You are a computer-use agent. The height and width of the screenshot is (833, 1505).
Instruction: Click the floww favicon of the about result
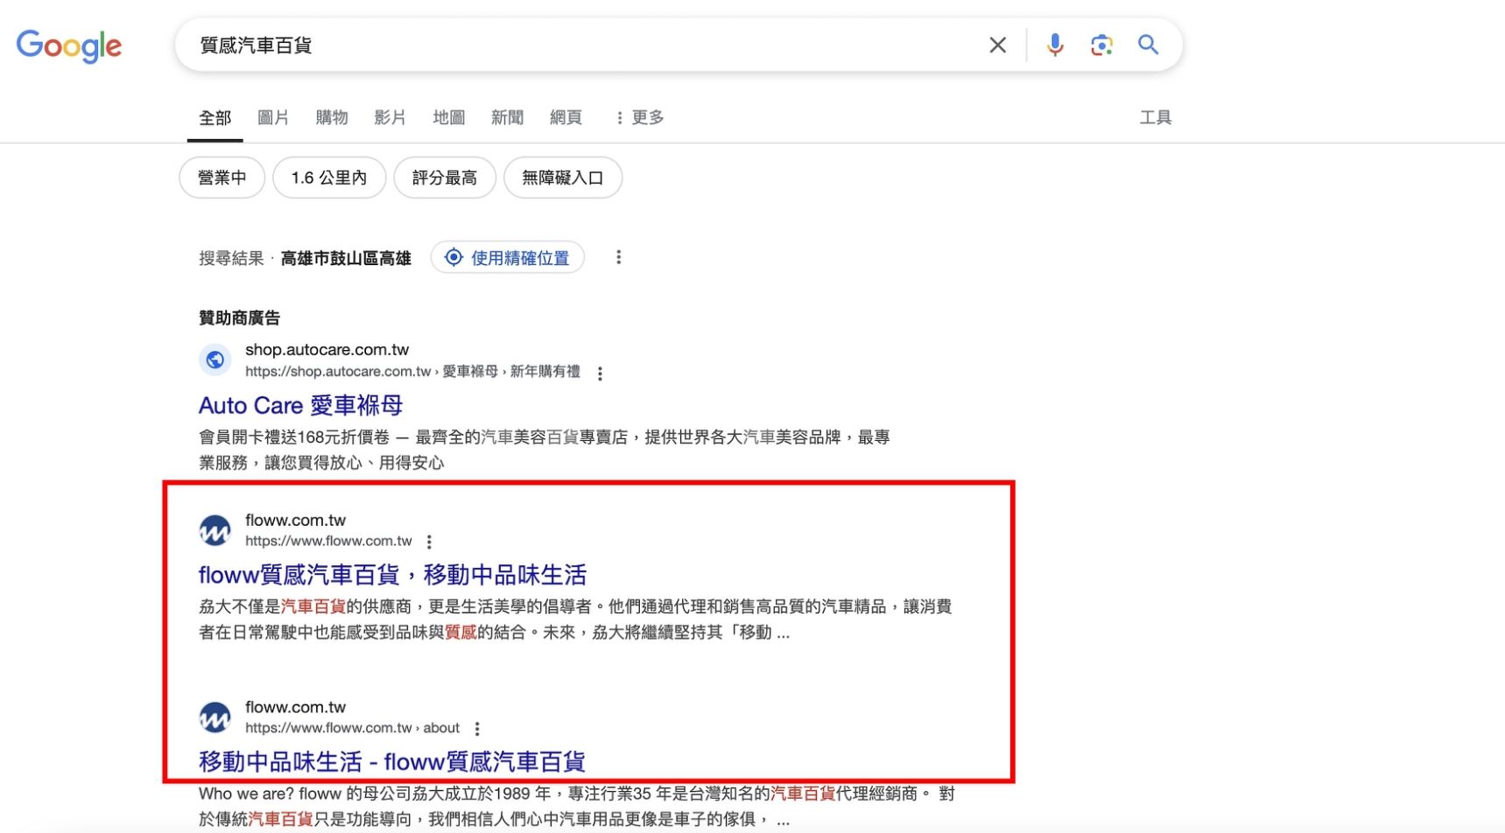pos(214,717)
